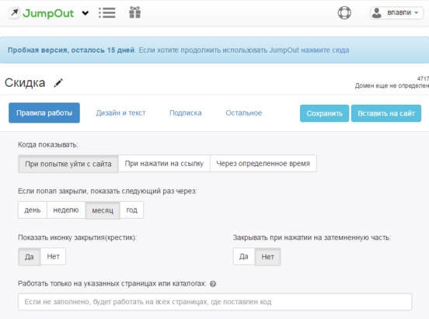The image size is (429, 319).
Task: Click the gift box icon
Action: 135,12
